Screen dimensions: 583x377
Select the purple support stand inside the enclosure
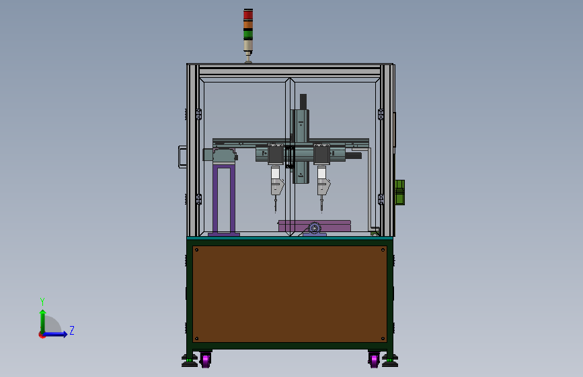tap(224, 200)
